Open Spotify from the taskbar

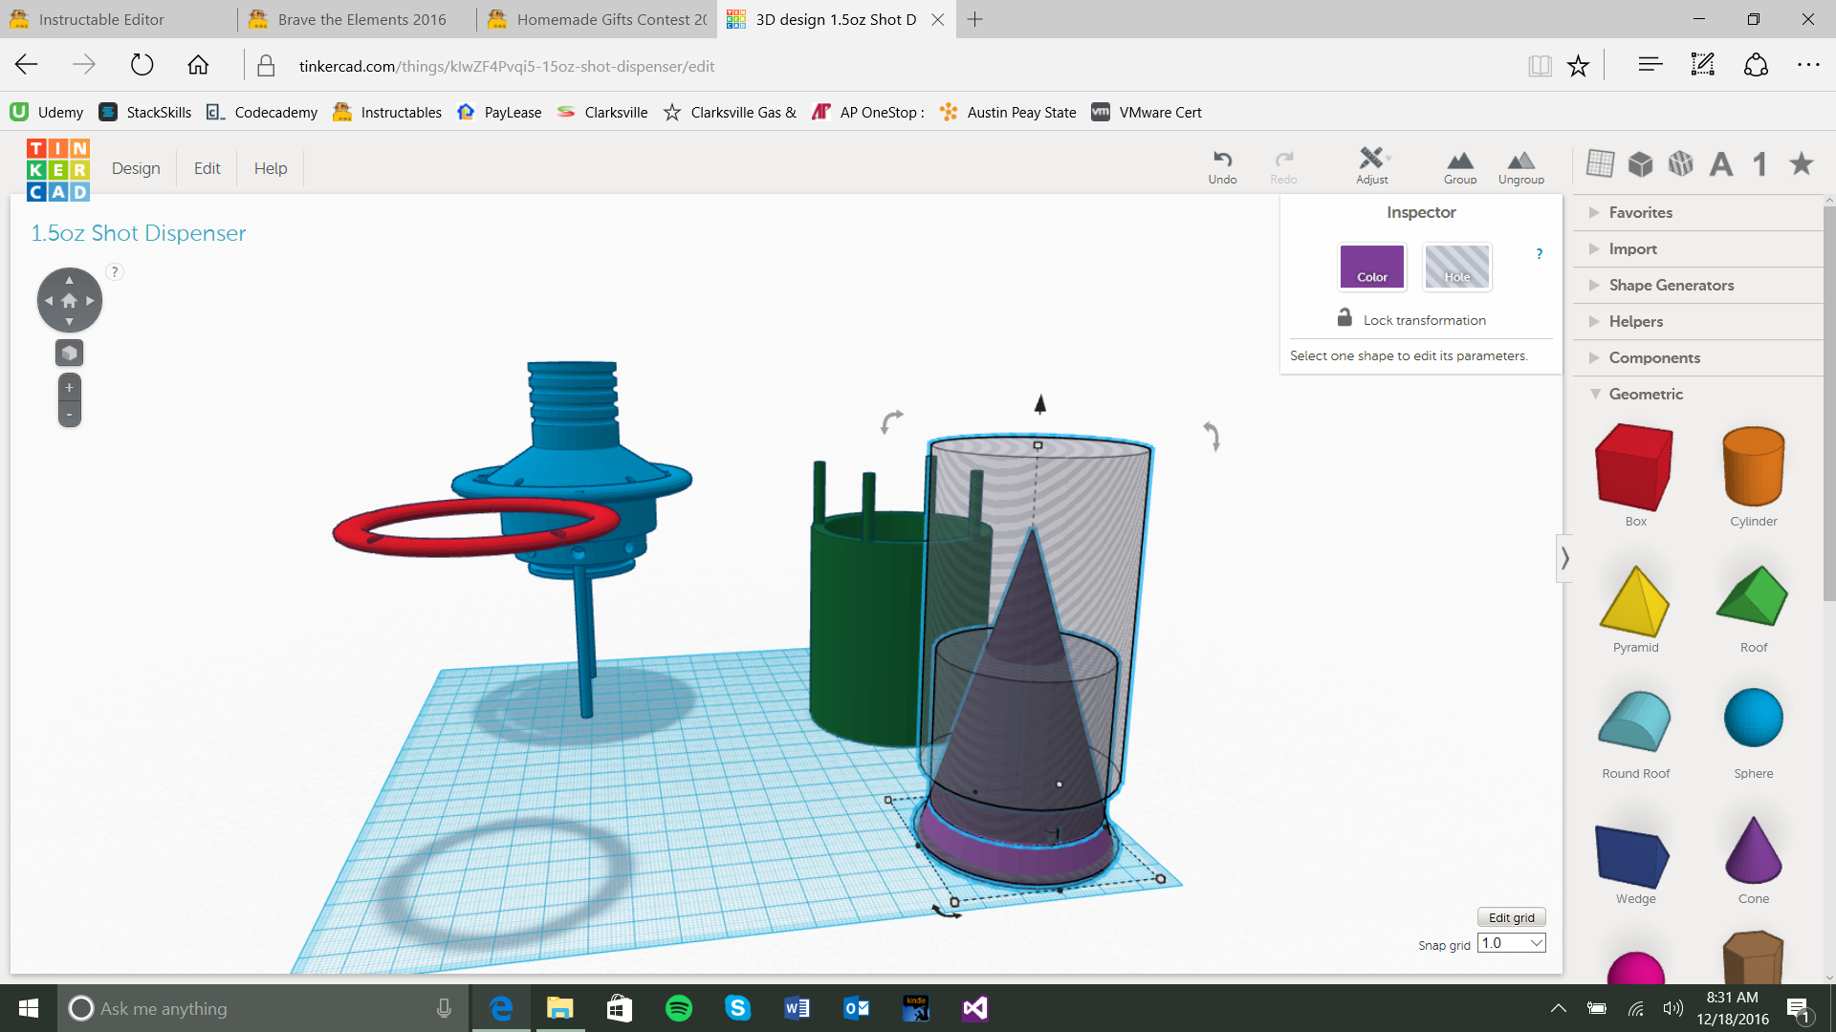click(679, 1008)
